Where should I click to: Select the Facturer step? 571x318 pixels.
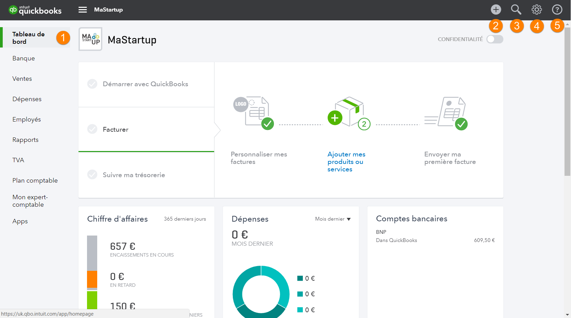(146, 129)
